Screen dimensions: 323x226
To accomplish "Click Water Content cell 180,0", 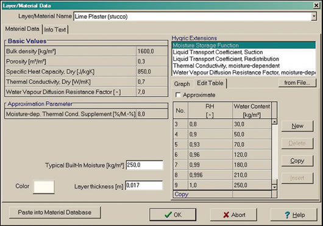I will tap(252, 165).
